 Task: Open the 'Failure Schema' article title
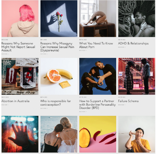(x=128, y=101)
